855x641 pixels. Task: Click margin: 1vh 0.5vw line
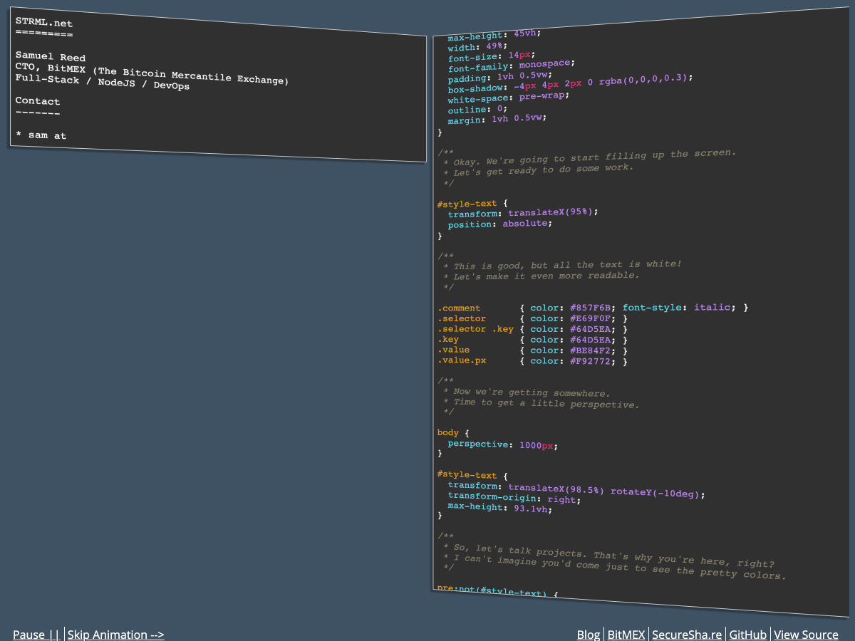click(x=497, y=120)
